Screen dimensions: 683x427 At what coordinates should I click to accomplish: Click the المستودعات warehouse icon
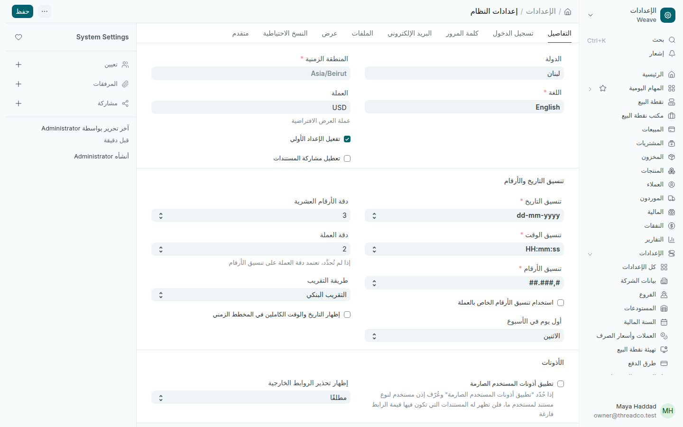click(x=664, y=308)
